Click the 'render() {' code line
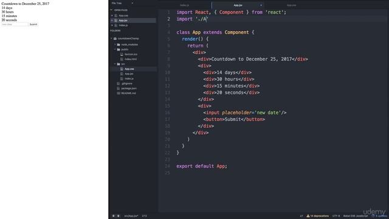The width and height of the screenshot is (389, 219). (x=195, y=39)
